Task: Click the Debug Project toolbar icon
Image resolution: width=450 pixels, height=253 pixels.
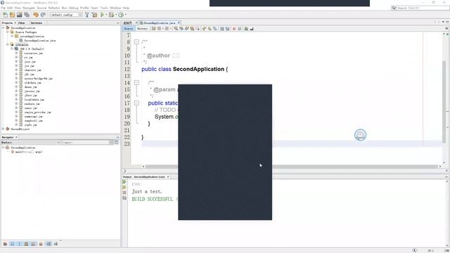Action: (111, 15)
